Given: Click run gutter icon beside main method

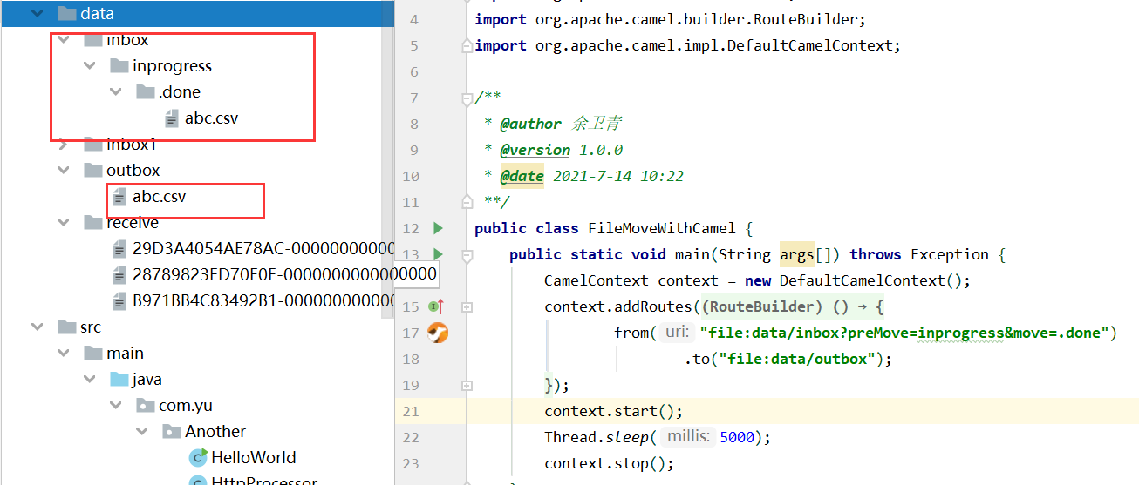Looking at the screenshot, I should pos(438,254).
